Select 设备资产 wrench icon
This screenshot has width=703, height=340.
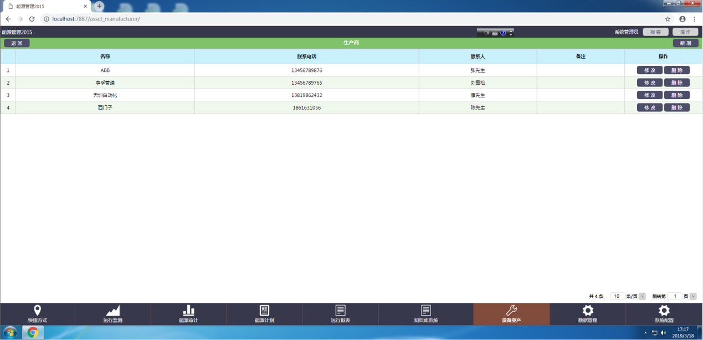click(x=511, y=311)
